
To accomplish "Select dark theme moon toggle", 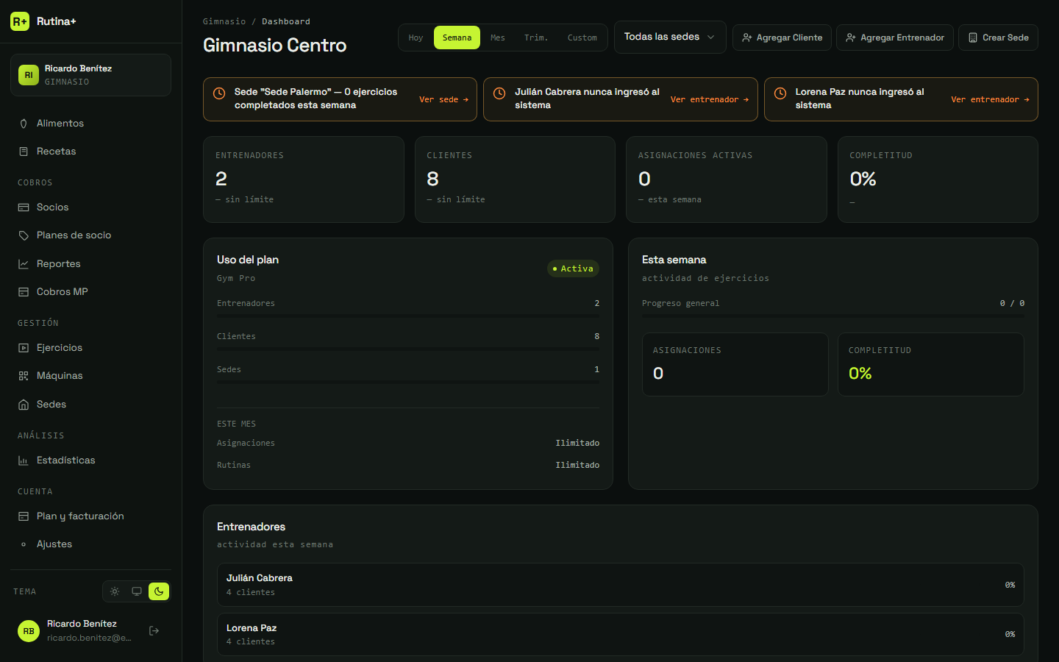I will pos(159,591).
